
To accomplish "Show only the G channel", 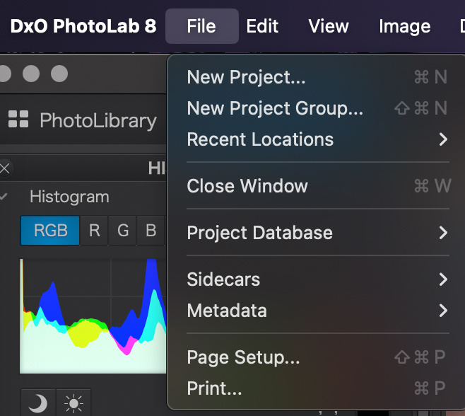I will coord(123,231).
